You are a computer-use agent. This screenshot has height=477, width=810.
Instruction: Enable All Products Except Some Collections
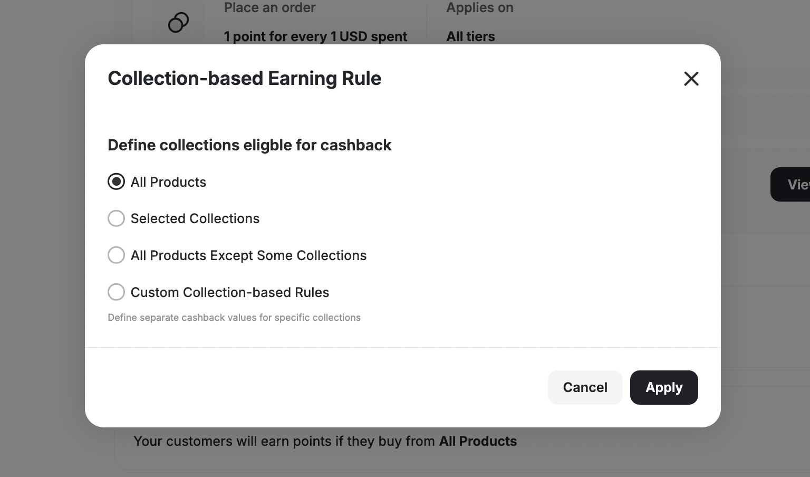[116, 255]
